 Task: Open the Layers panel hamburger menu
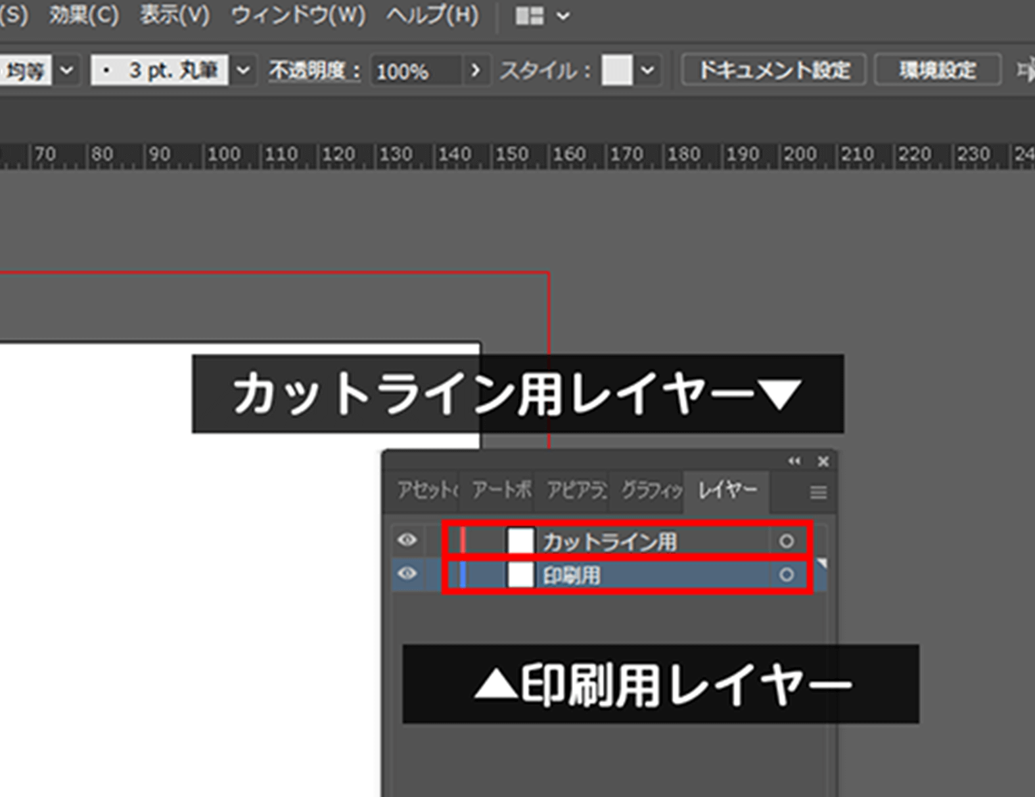(x=818, y=492)
